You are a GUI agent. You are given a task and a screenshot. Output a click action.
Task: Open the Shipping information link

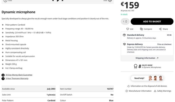tap(147, 58)
